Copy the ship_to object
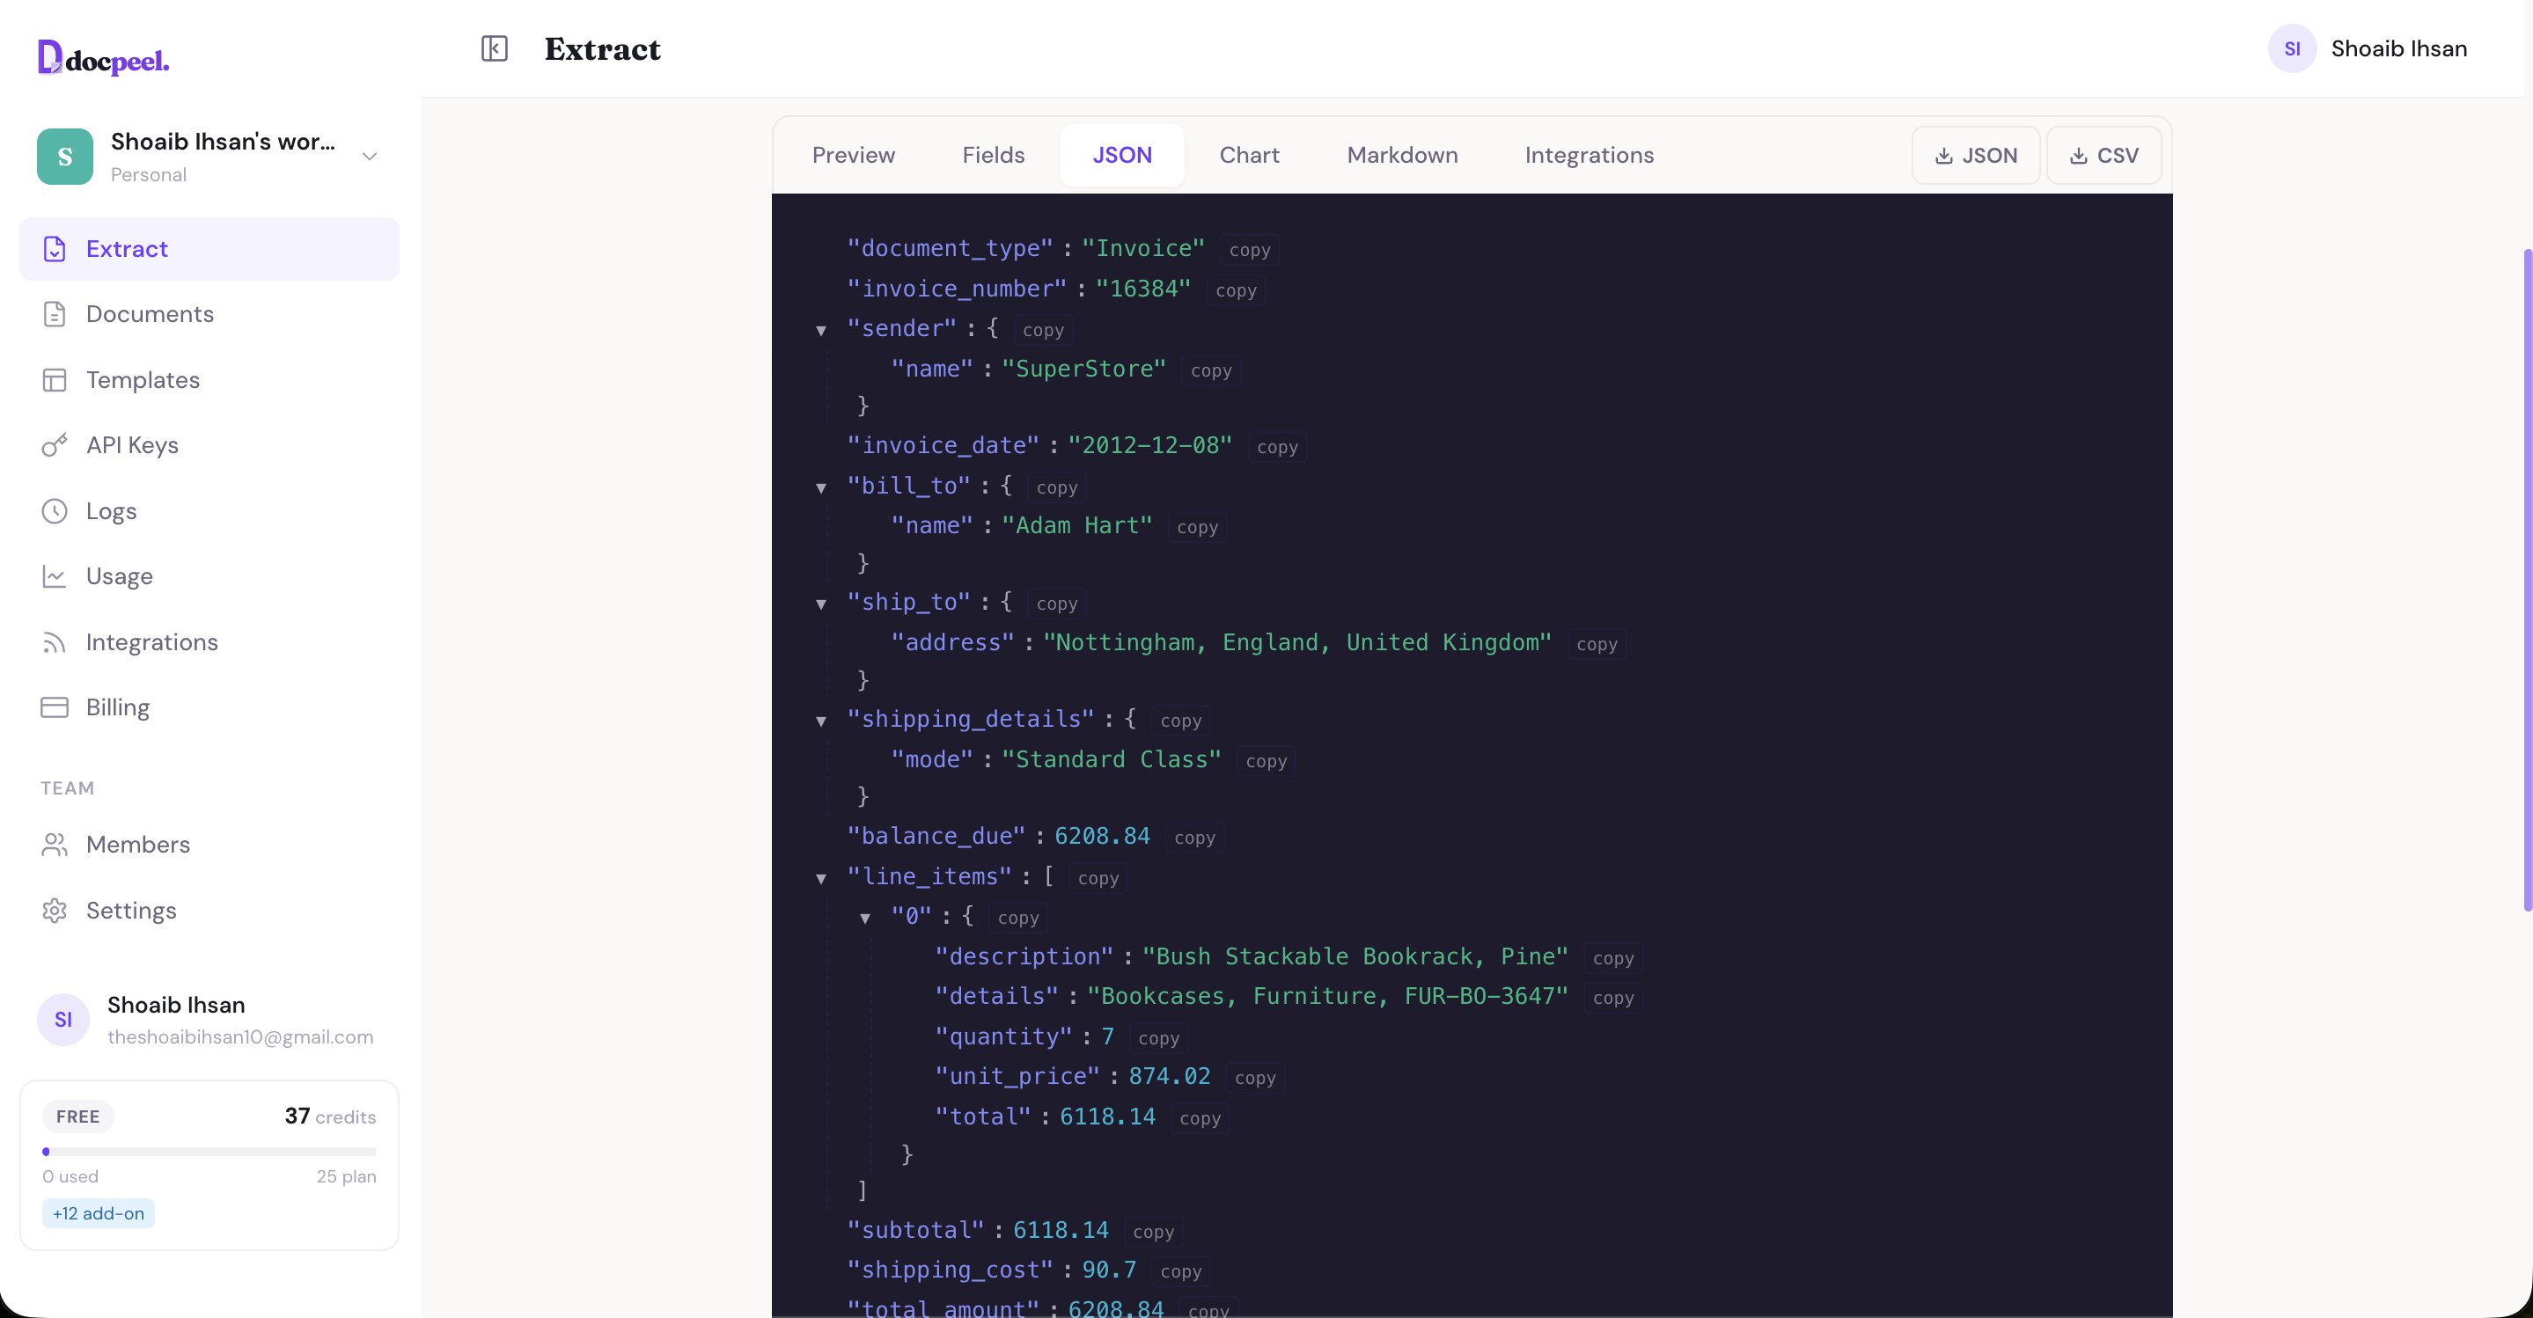 click(x=1057, y=604)
